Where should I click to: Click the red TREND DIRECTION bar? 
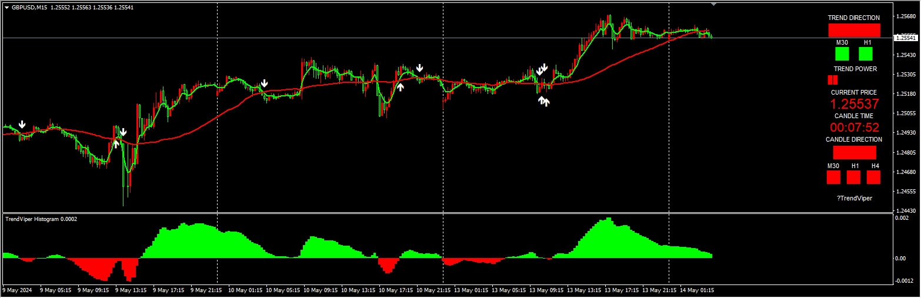click(x=854, y=31)
